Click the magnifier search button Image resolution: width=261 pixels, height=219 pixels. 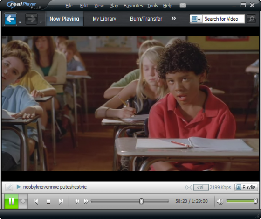tap(251, 19)
